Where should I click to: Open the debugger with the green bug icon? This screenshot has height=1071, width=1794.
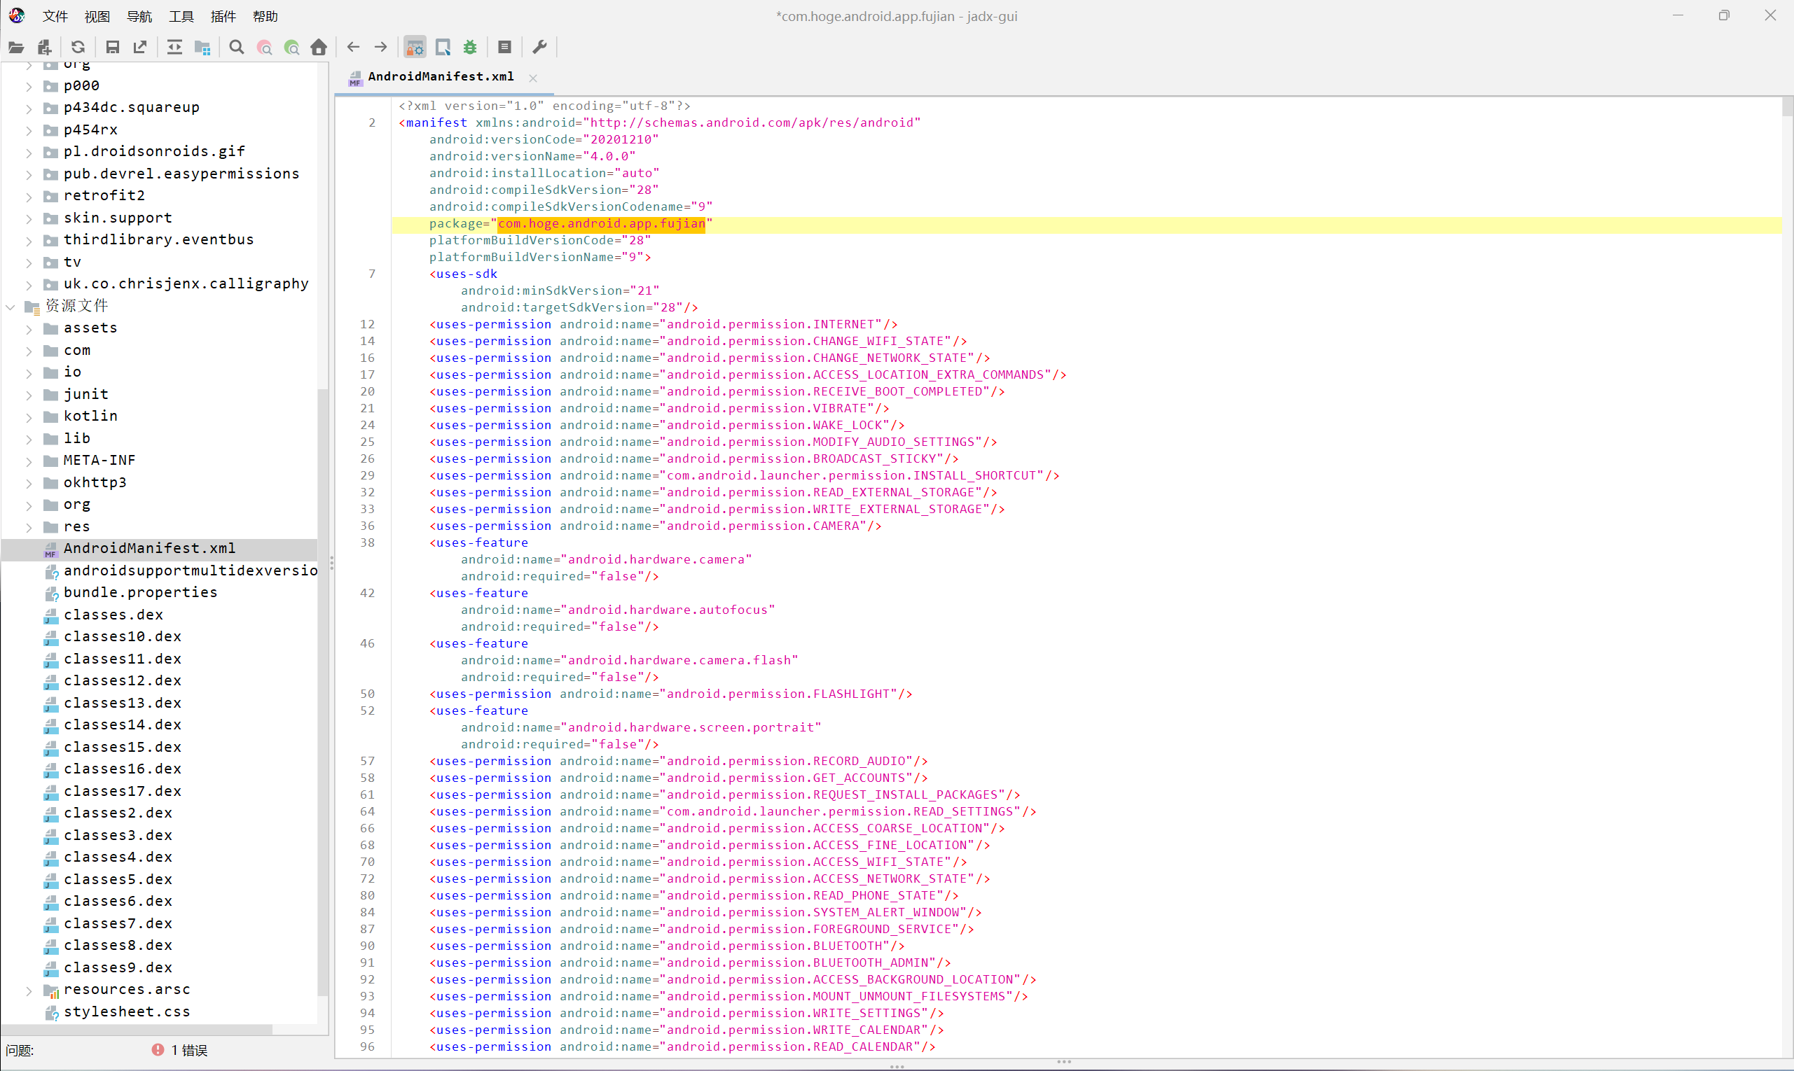click(x=470, y=48)
